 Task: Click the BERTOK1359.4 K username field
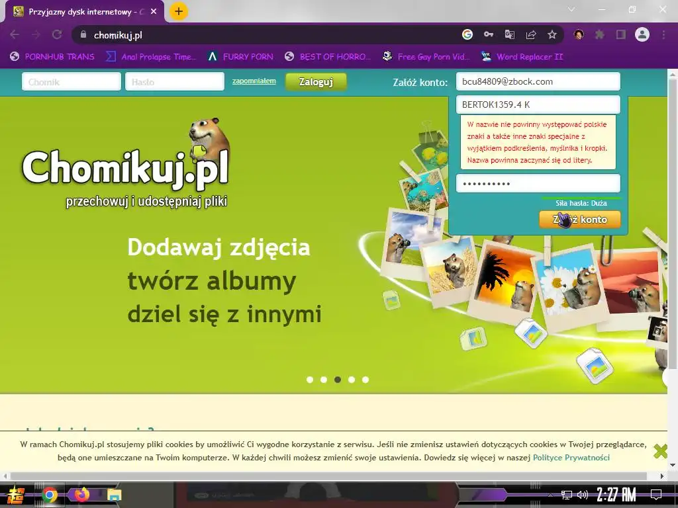tap(538, 105)
